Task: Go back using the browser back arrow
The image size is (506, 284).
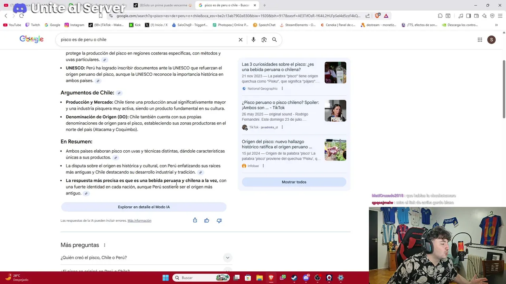Action: 6,16
